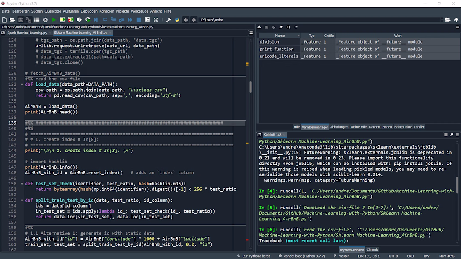Viewport: 461px width, 259px height.
Task: Save the current file
Action: tap(21, 20)
